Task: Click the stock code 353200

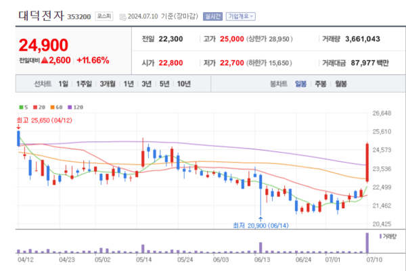Action: click(79, 17)
